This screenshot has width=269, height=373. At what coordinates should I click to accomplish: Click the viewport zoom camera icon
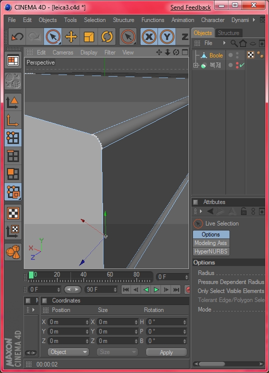(167, 52)
